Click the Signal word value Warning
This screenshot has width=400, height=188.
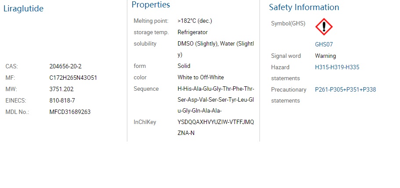click(325, 56)
